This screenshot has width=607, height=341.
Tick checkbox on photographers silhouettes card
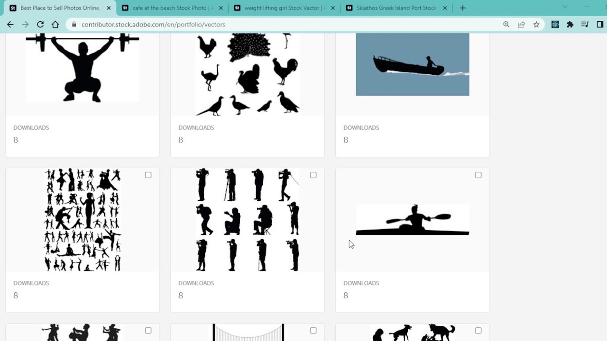(313, 175)
